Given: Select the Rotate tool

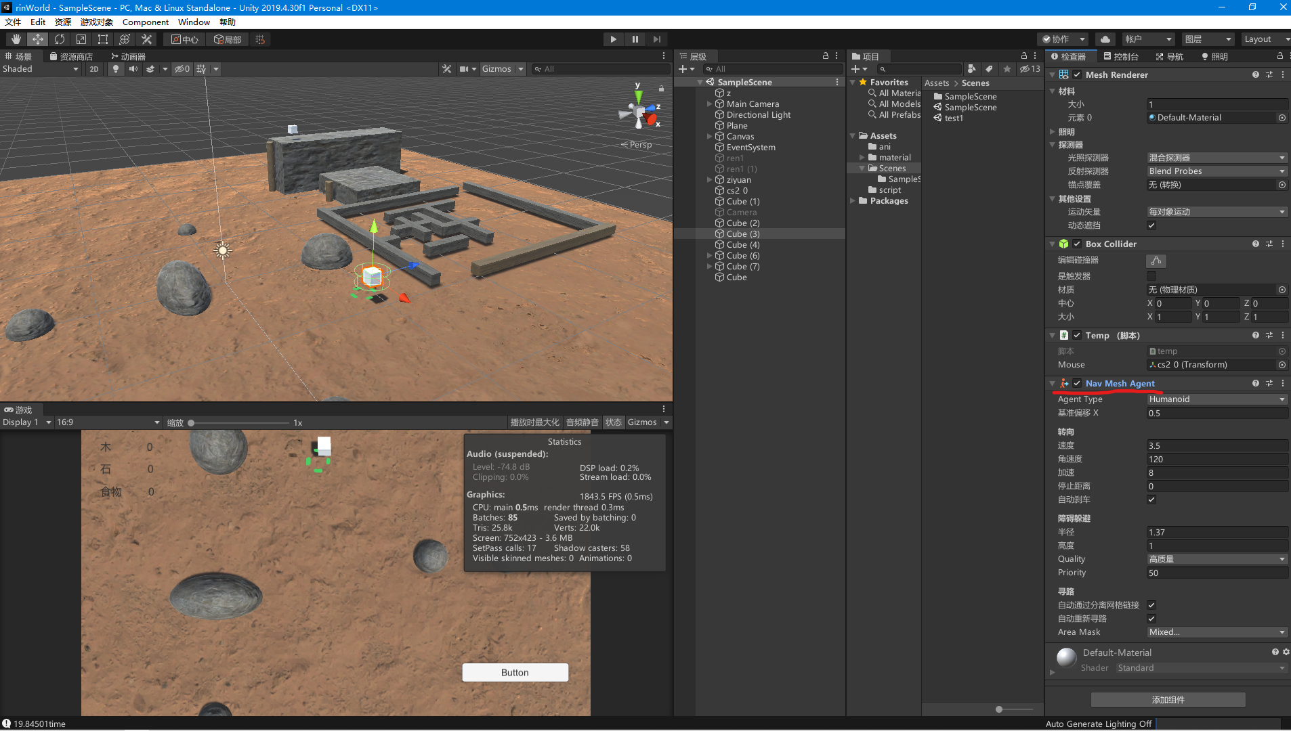Looking at the screenshot, I should point(60,39).
